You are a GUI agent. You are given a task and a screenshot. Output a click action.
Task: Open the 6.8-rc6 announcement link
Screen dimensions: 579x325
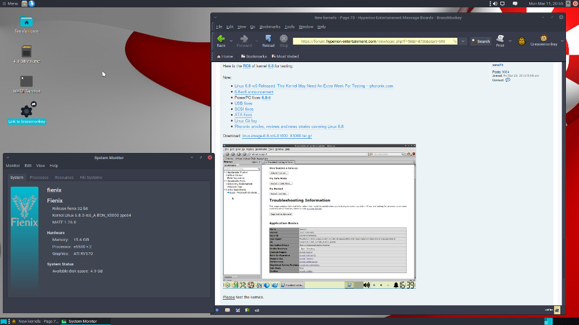[254, 92]
